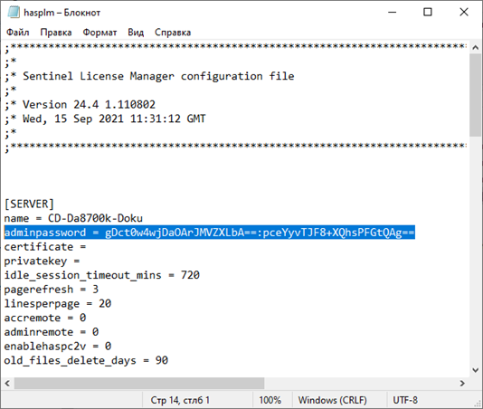Click the horizontal scrollbar thumb
The height and width of the screenshot is (409, 483).
tap(139, 383)
